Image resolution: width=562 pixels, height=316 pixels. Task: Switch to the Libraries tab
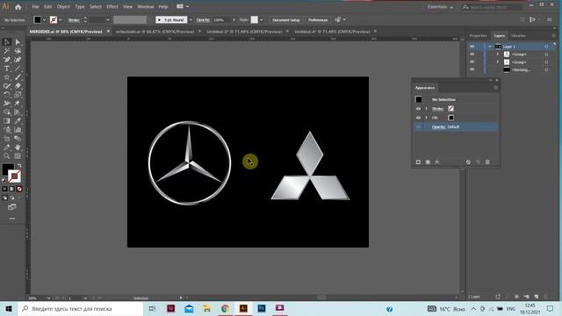coord(518,36)
